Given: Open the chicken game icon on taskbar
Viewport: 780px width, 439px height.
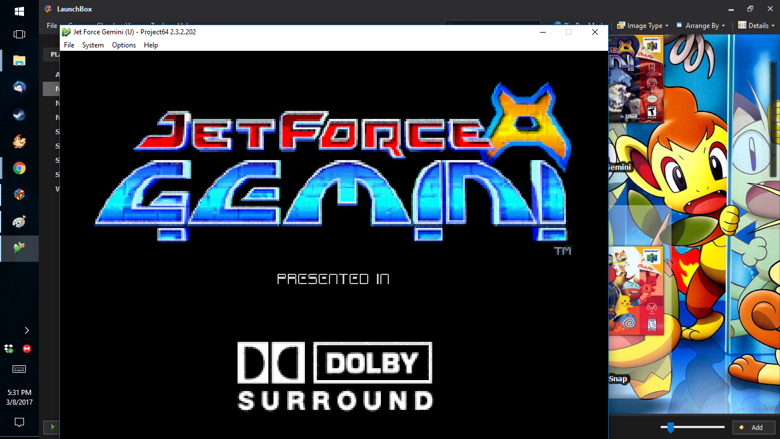Looking at the screenshot, I should click(19, 141).
